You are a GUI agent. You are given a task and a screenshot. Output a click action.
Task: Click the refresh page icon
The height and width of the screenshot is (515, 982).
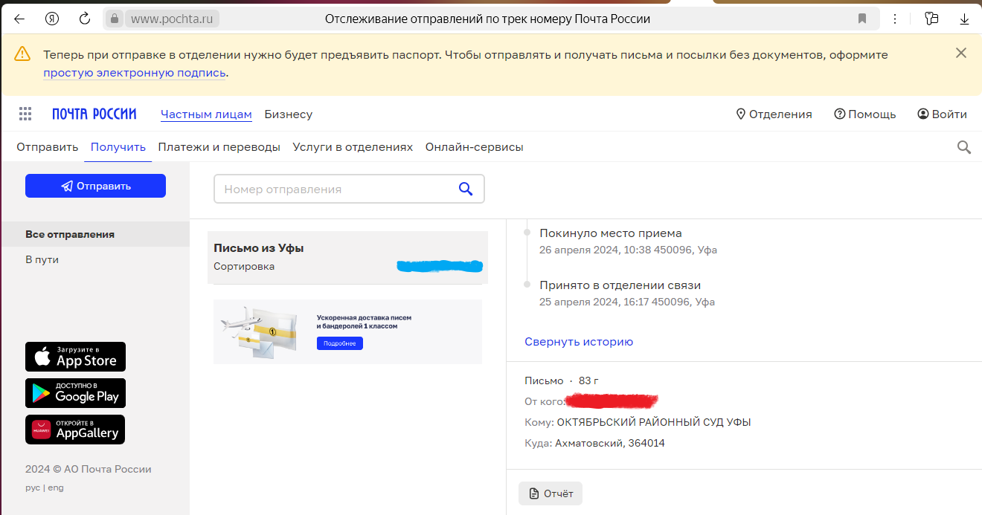83,18
